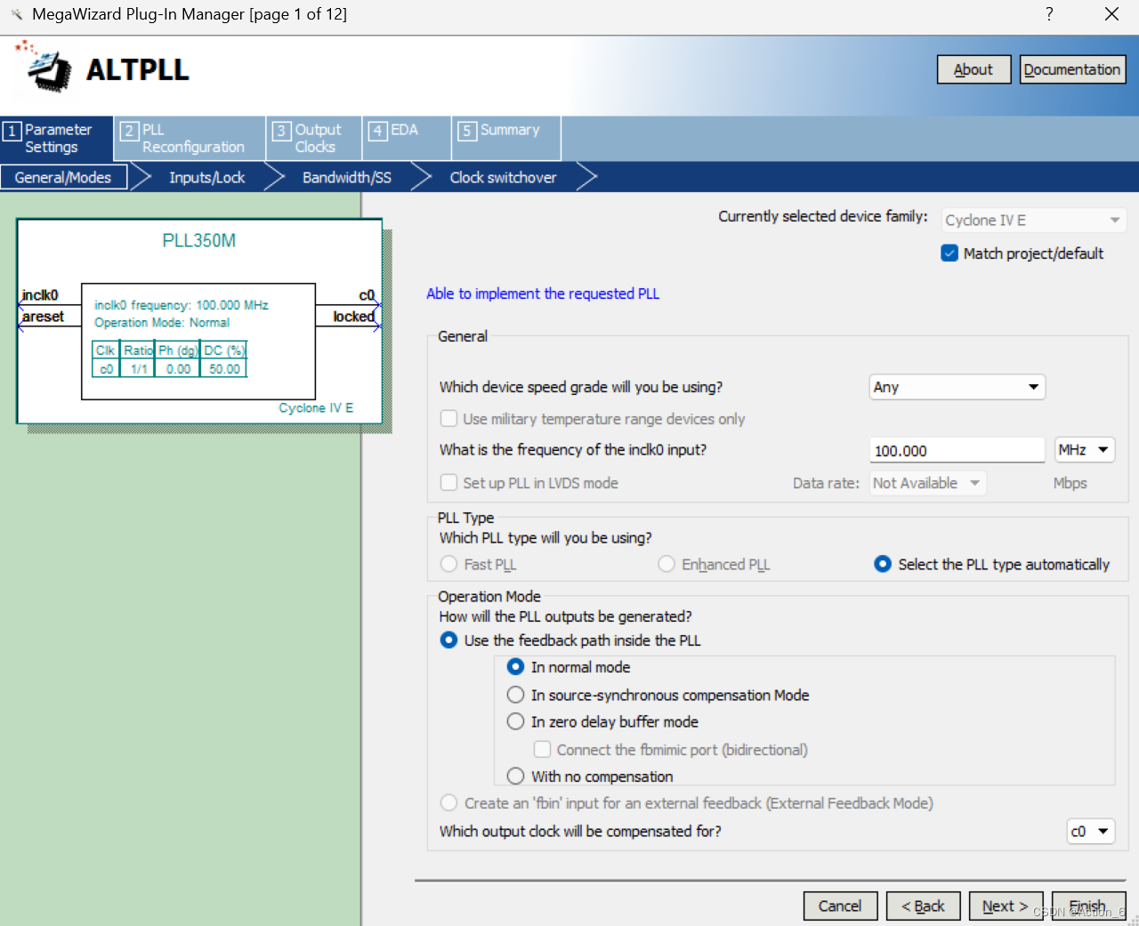This screenshot has width=1139, height=926.
Task: Click the 50.00 duty cycle cell
Action: pyautogui.click(x=224, y=369)
